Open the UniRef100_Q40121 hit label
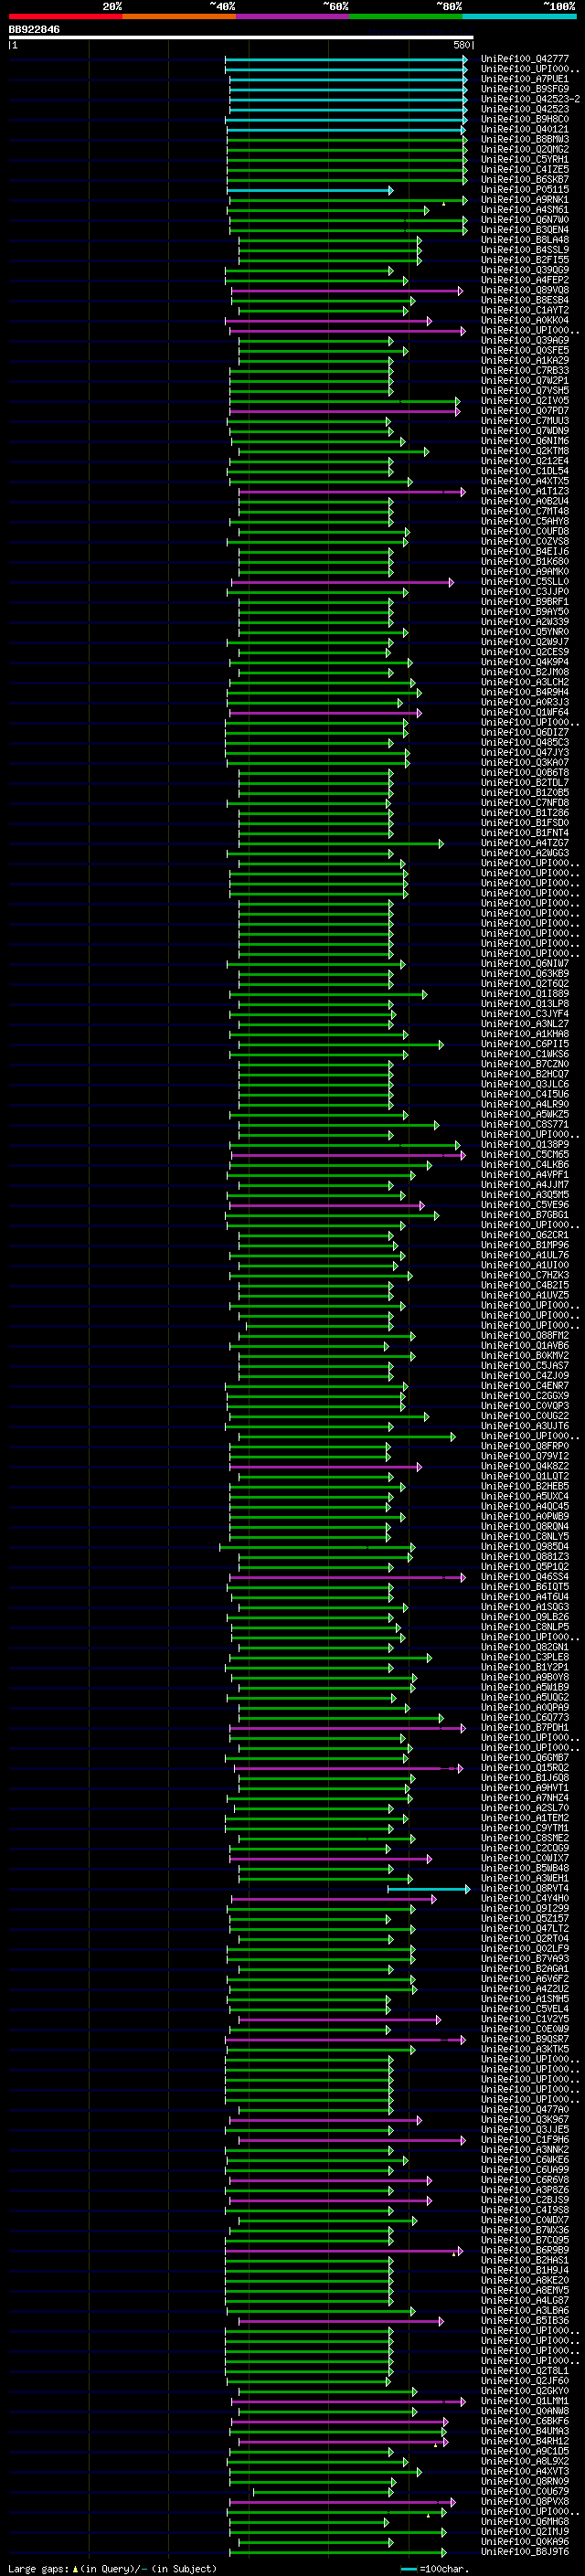Viewport: 585px width, 2576px height. pos(525,129)
